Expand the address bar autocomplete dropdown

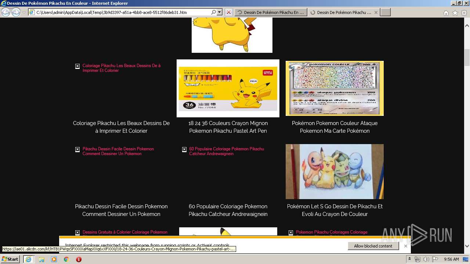(220, 12)
